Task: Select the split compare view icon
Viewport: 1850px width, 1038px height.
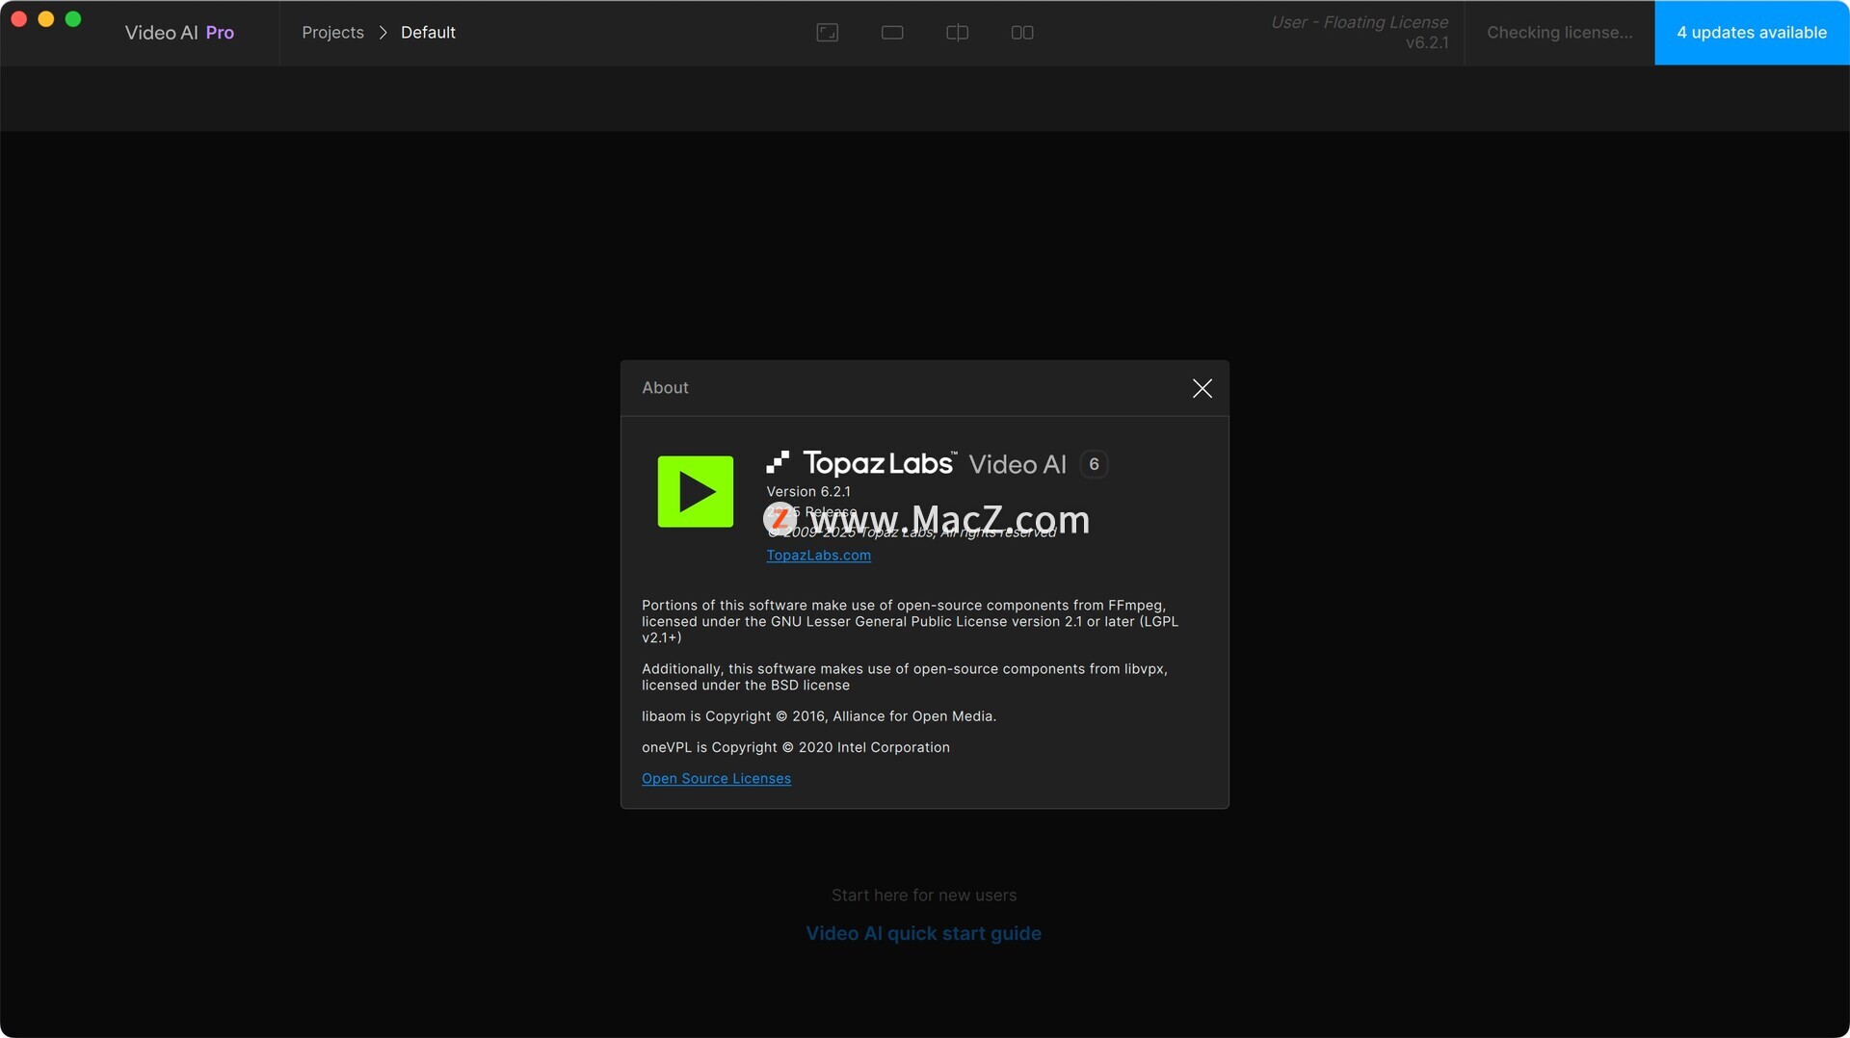Action: click(x=957, y=33)
